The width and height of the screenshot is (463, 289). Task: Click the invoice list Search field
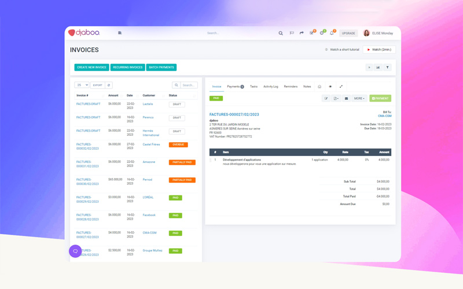pos(189,85)
